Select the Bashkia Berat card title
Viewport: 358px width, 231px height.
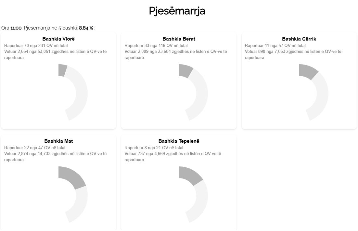[x=179, y=39]
